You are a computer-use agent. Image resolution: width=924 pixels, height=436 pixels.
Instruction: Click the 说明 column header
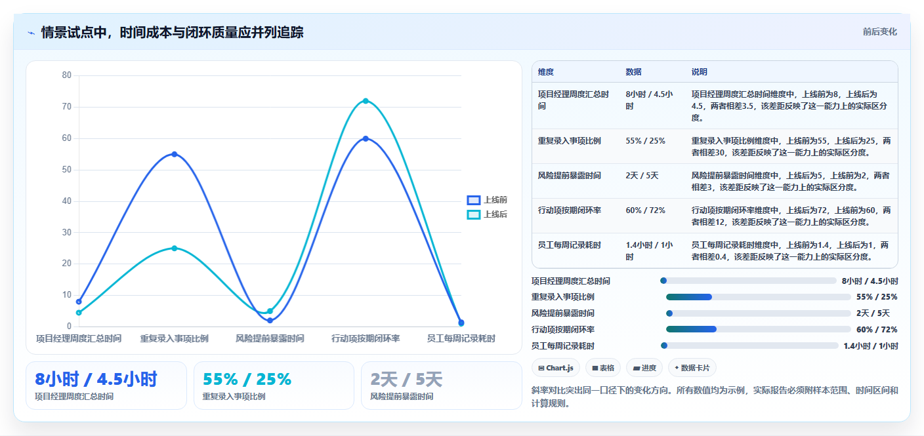pos(700,72)
